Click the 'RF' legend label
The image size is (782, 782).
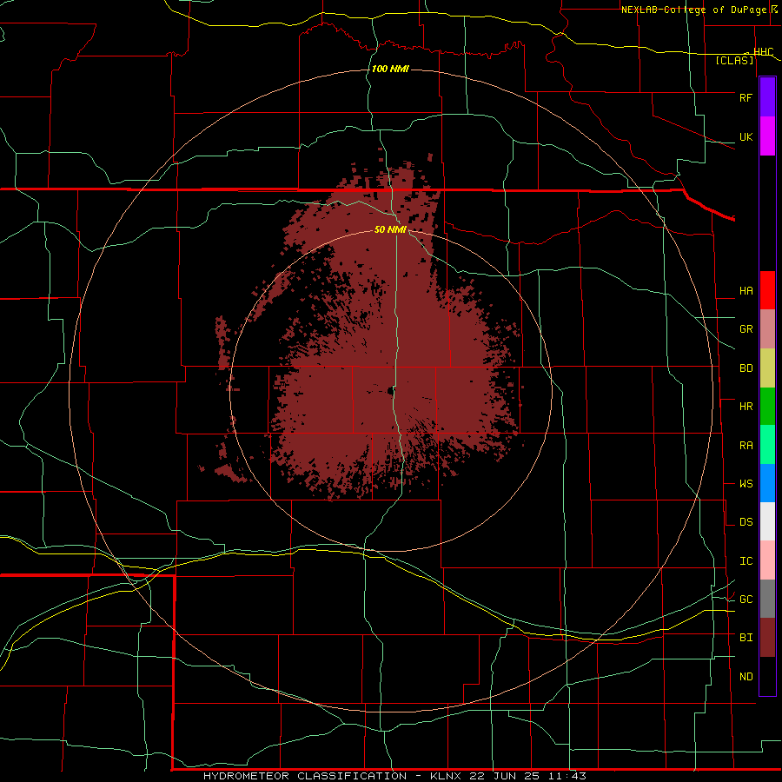(x=746, y=97)
